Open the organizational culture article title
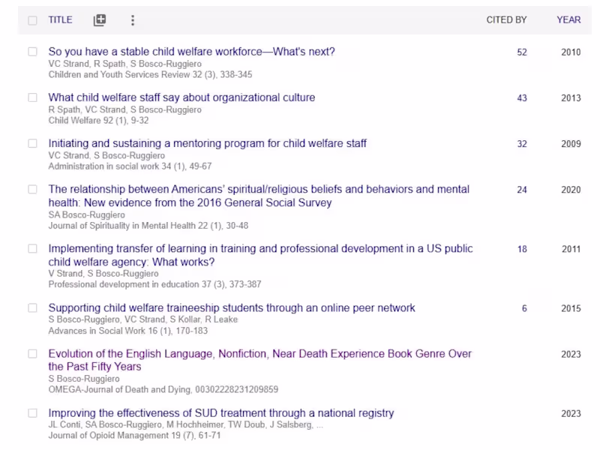Image resolution: width=600 pixels, height=450 pixels. (x=181, y=97)
